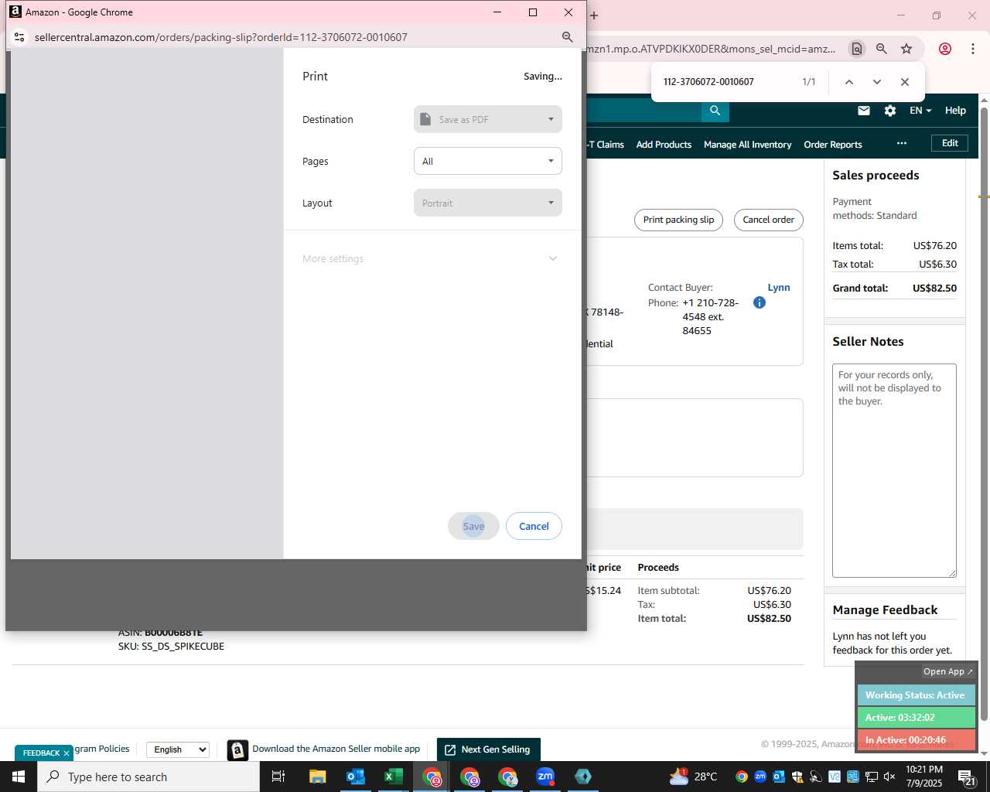Open Excel from the taskbar
The height and width of the screenshot is (792, 990).
point(393,777)
